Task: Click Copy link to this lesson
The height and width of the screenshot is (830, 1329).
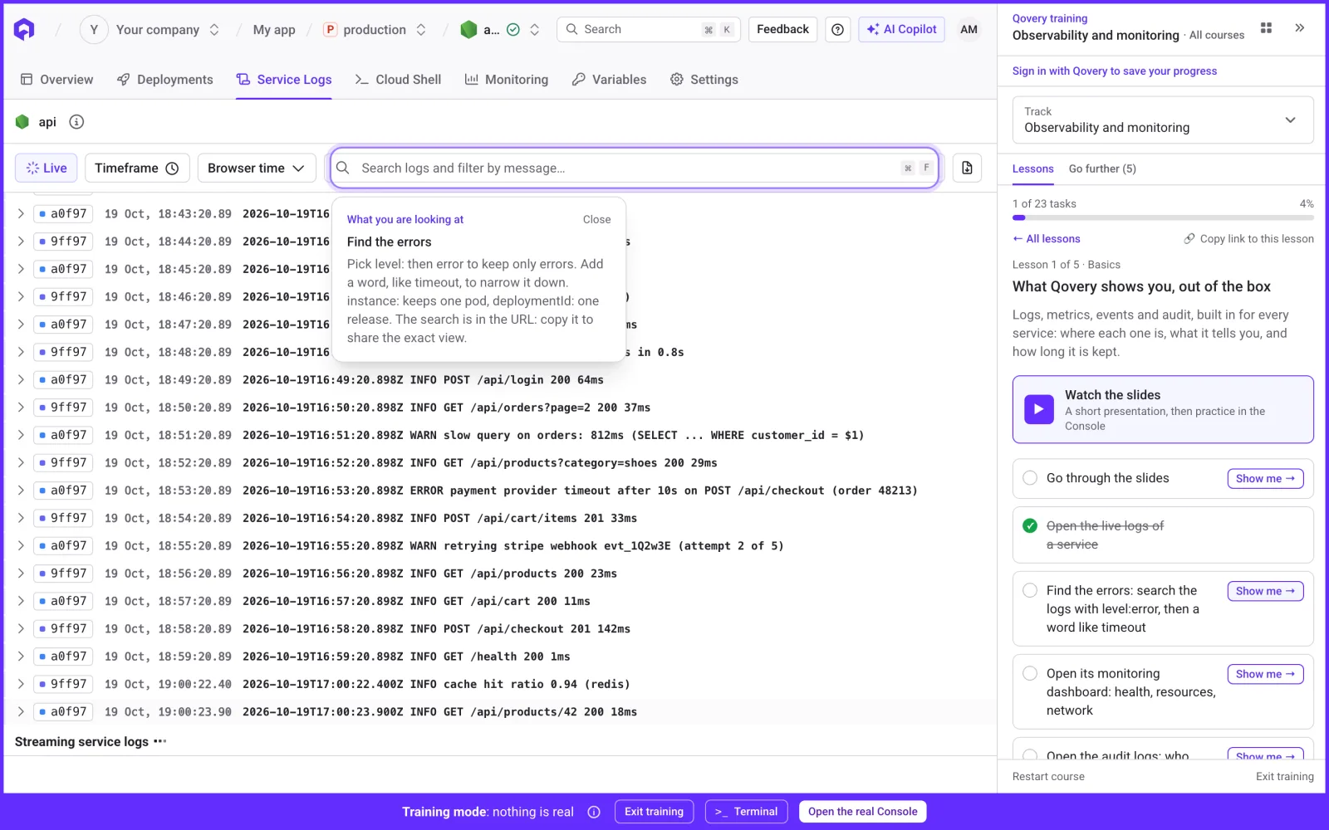Action: 1248,239
